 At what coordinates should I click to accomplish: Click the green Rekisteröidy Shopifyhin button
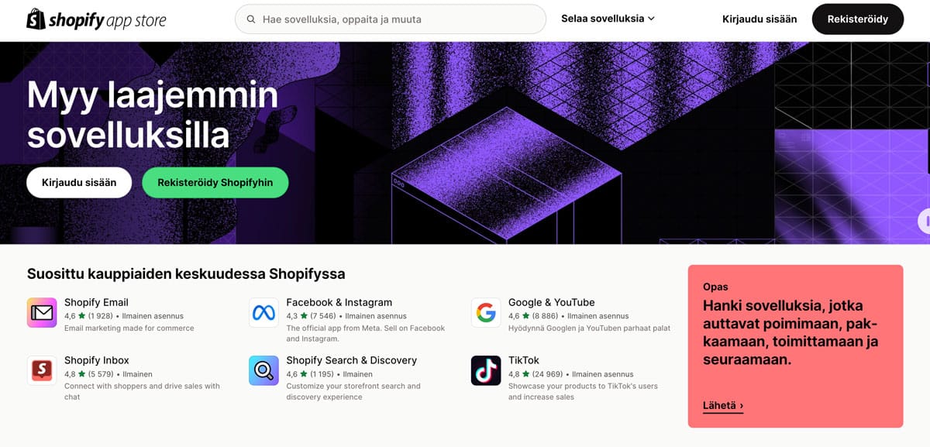[x=215, y=183]
